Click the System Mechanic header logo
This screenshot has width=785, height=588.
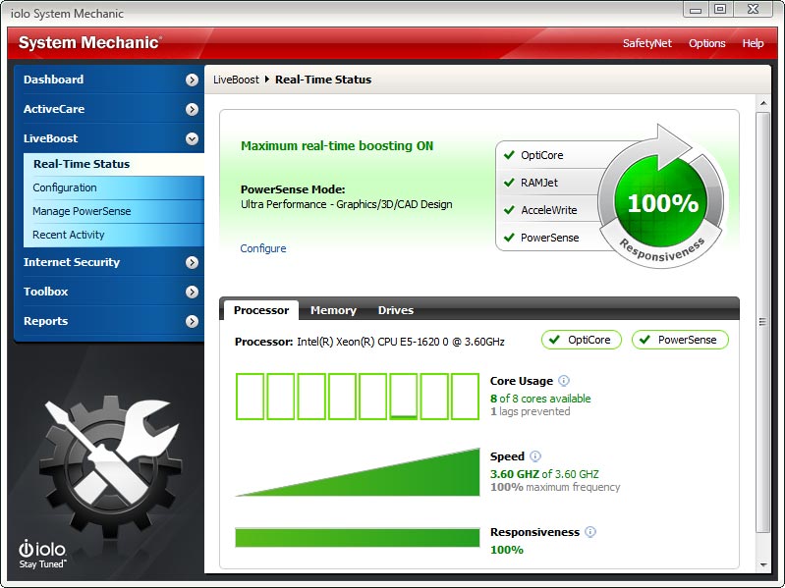(90, 42)
